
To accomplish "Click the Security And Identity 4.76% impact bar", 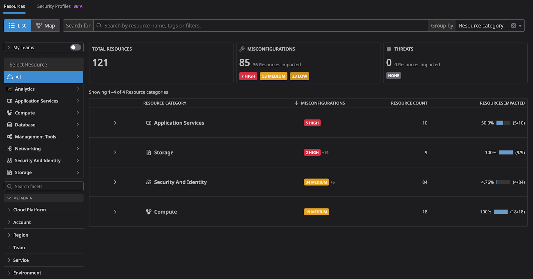I will coord(503,182).
